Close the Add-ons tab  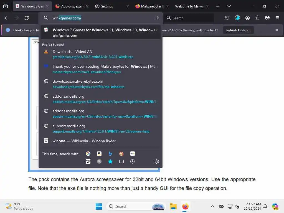pyautogui.click(x=87, y=6)
